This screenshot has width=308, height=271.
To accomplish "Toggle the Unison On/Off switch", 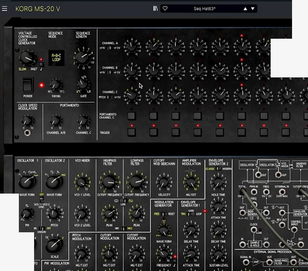I will (42, 228).
